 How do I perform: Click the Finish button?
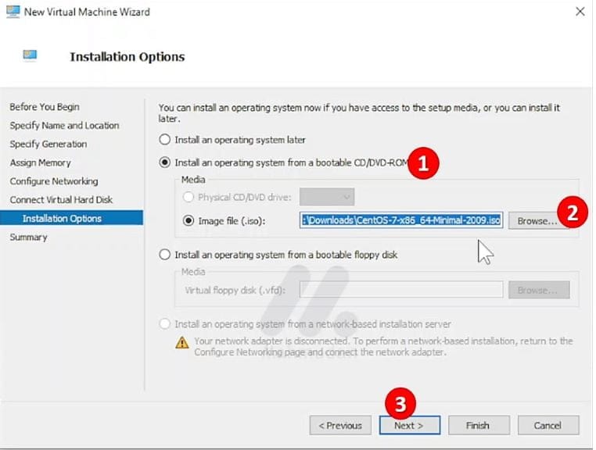pyautogui.click(x=477, y=426)
